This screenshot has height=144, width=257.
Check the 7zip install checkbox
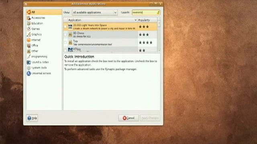(x=65, y=42)
